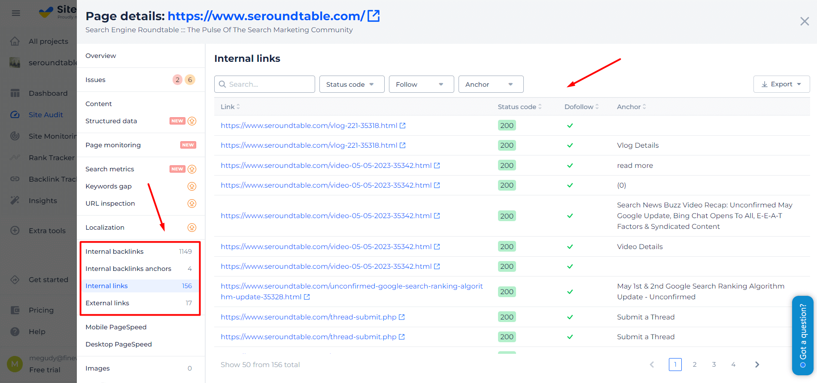Open vlog-221-35318 link with Vlog Details anchor

point(309,146)
